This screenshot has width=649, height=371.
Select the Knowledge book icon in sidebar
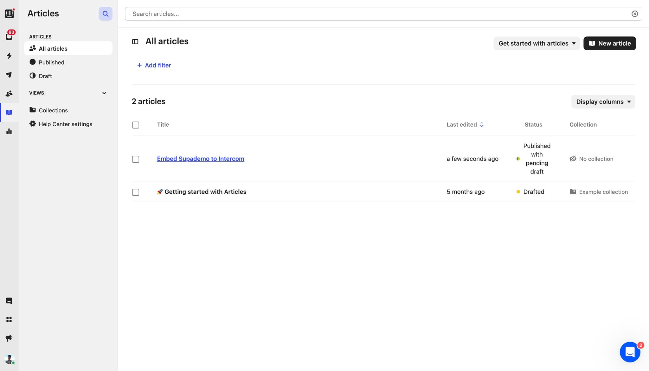pos(9,112)
